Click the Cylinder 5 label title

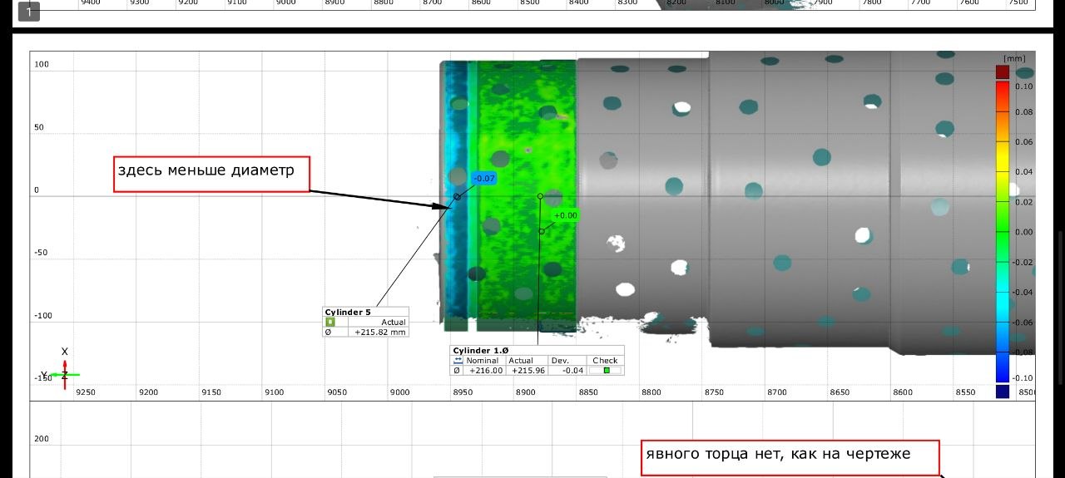coord(348,313)
